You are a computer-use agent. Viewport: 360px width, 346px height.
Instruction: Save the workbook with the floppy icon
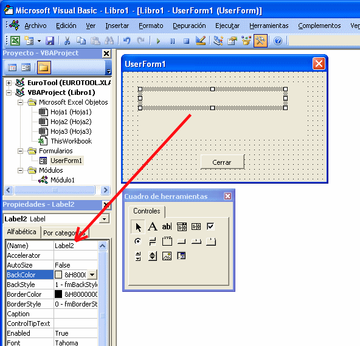50,41
